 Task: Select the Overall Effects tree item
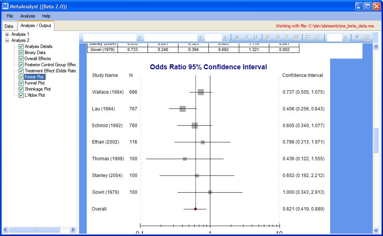[x=38, y=59]
